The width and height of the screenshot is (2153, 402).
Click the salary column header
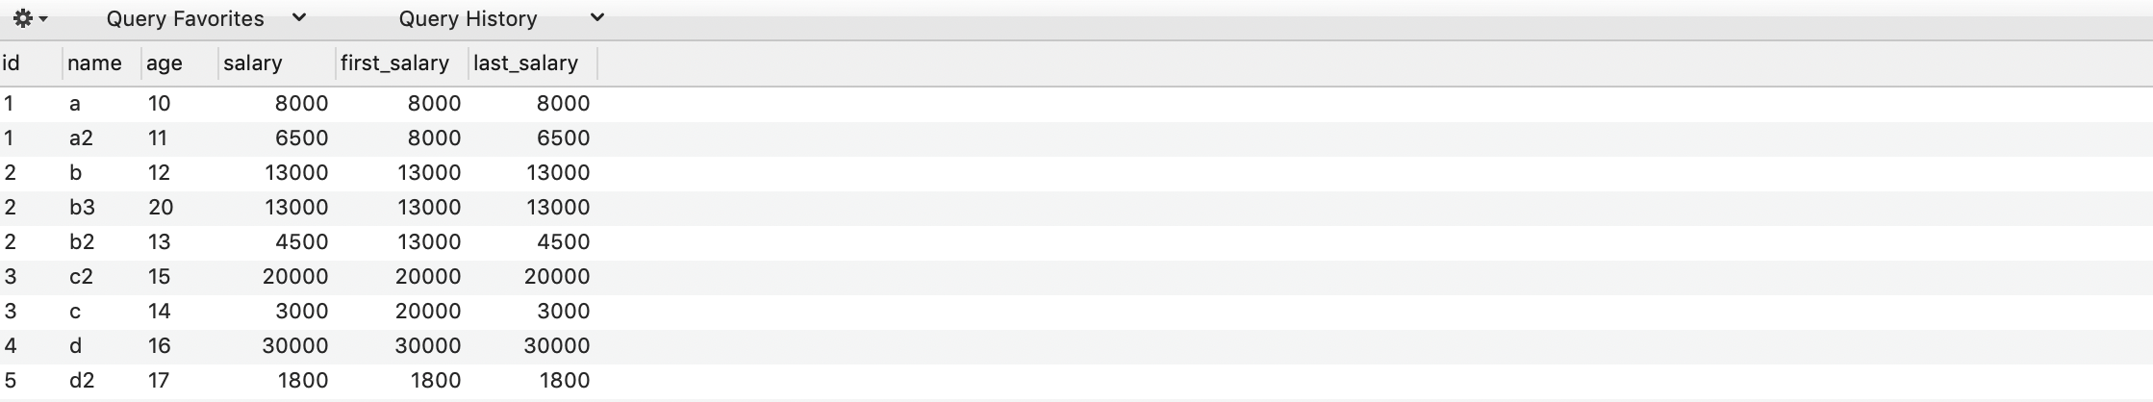pyautogui.click(x=277, y=63)
